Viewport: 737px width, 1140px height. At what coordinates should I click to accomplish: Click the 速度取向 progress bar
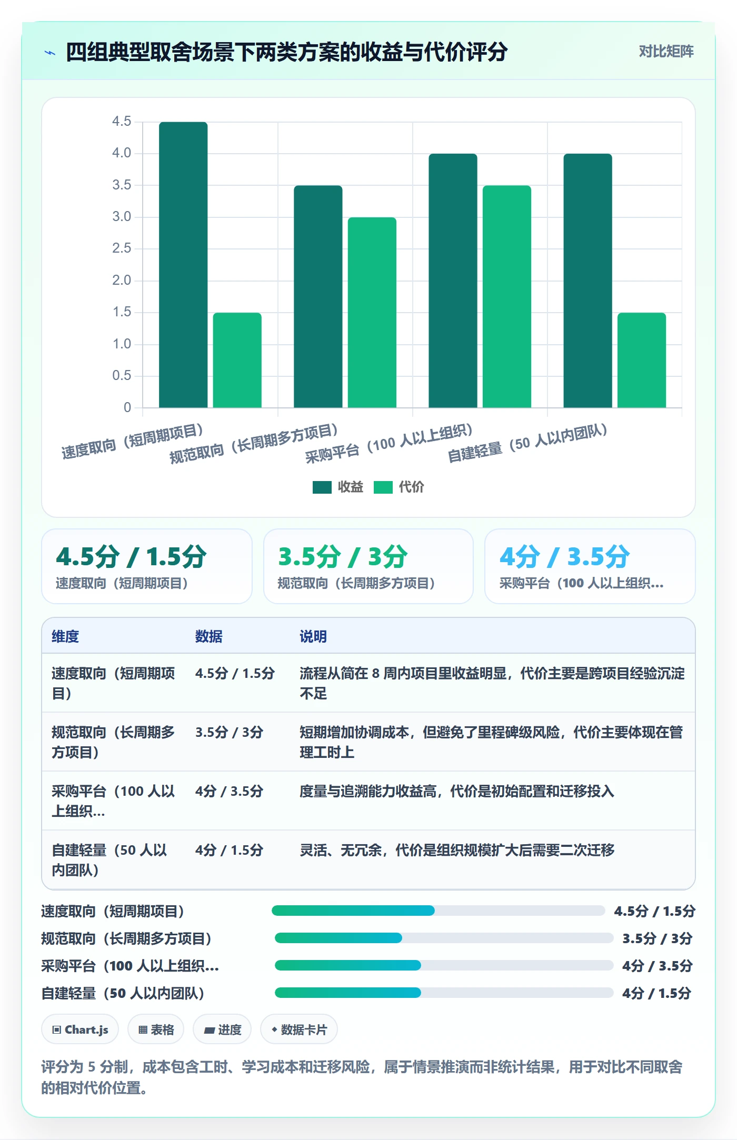(x=438, y=911)
